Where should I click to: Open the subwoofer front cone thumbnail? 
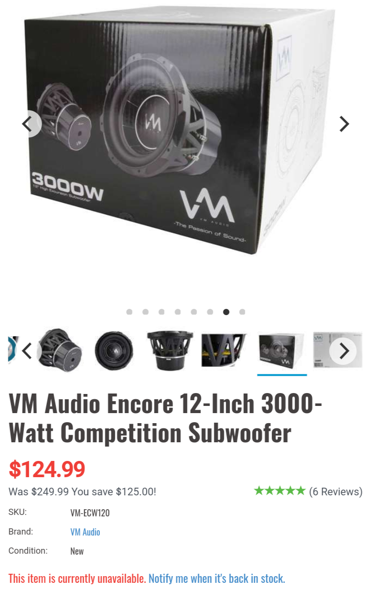[114, 350]
